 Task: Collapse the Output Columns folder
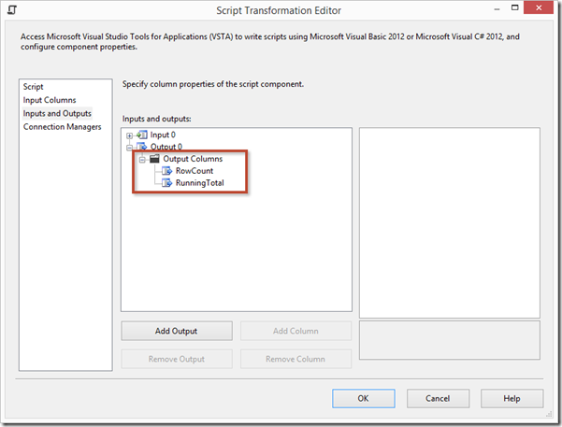[142, 160]
